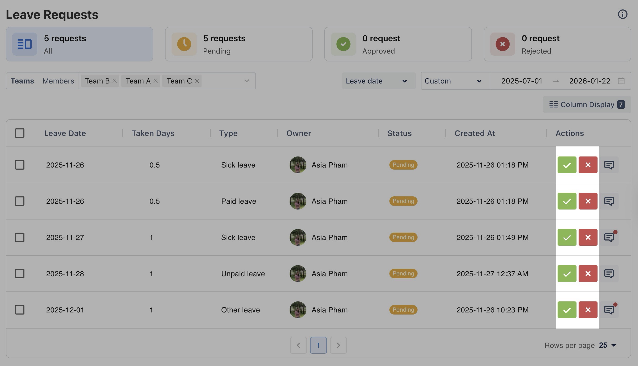Image resolution: width=638 pixels, height=366 pixels.
Task: Check the 2025-11-28 Unpaid leave row
Action: pyautogui.click(x=20, y=274)
